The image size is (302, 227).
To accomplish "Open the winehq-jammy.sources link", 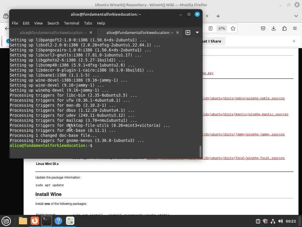I will point(243,134).
